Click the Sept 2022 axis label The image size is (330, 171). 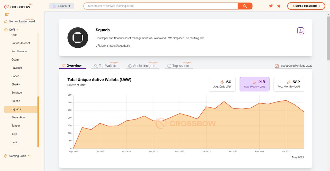(73, 152)
